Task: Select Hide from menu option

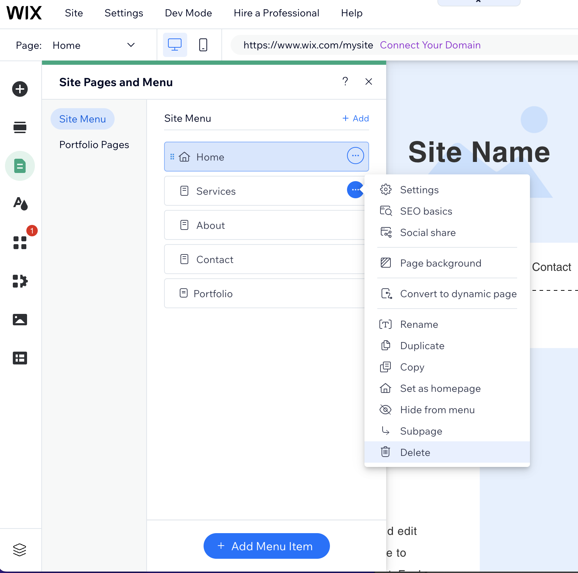Action: coord(437,410)
